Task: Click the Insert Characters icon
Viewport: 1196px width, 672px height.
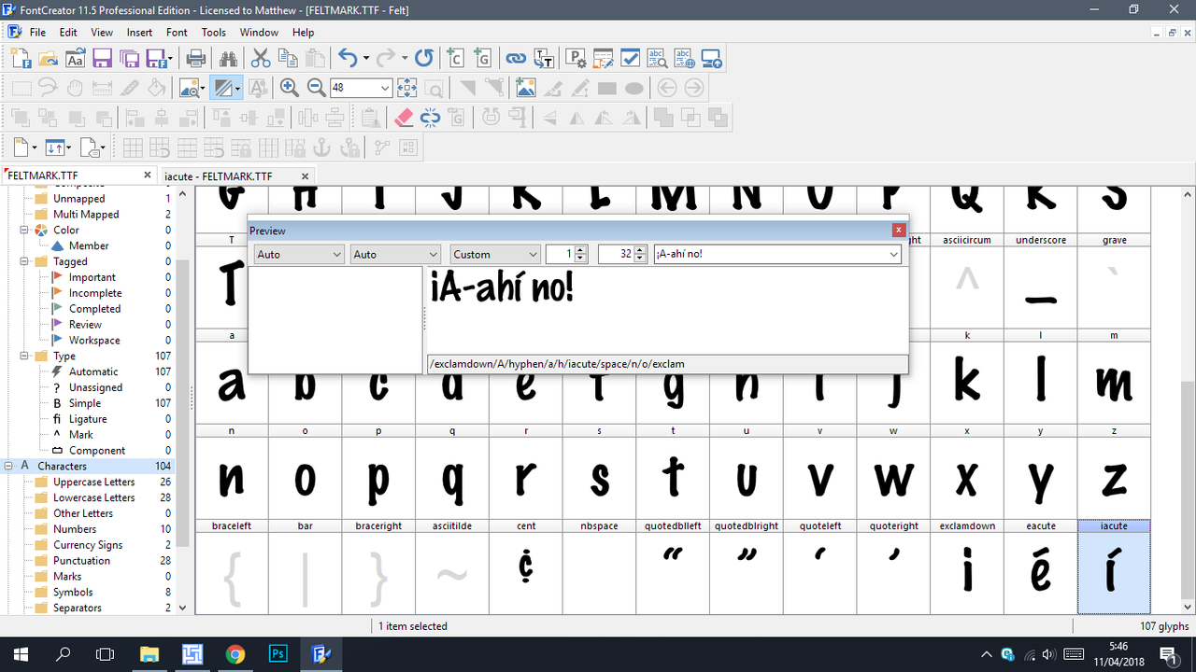Action: tap(455, 58)
